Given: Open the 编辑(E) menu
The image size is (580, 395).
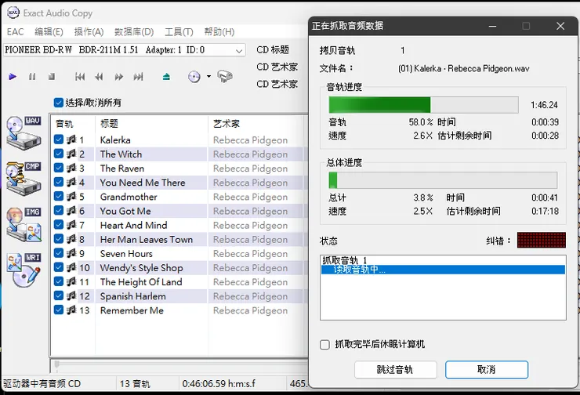Looking at the screenshot, I should [49, 32].
